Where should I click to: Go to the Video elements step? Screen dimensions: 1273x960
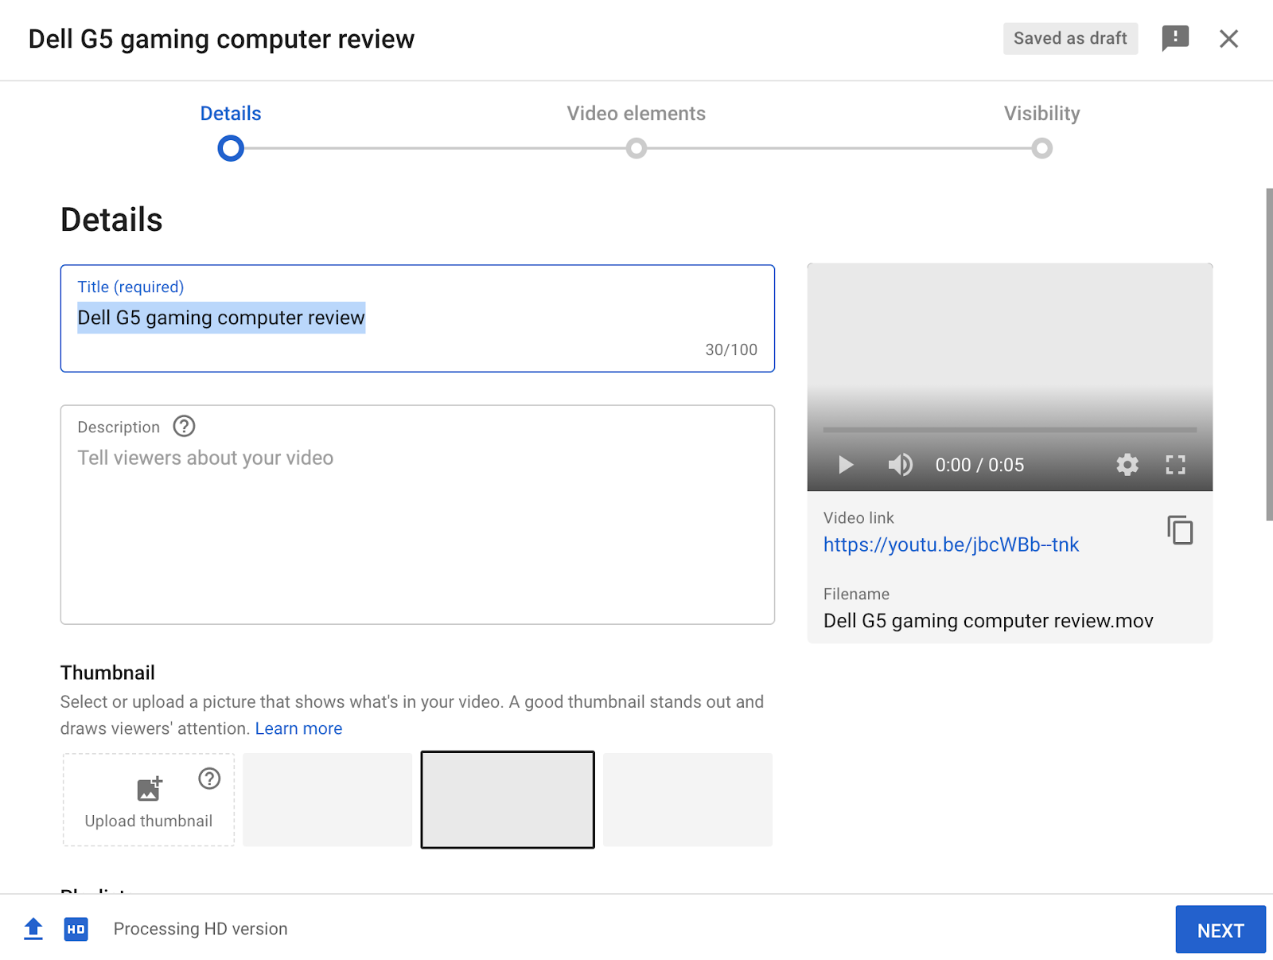click(636, 114)
